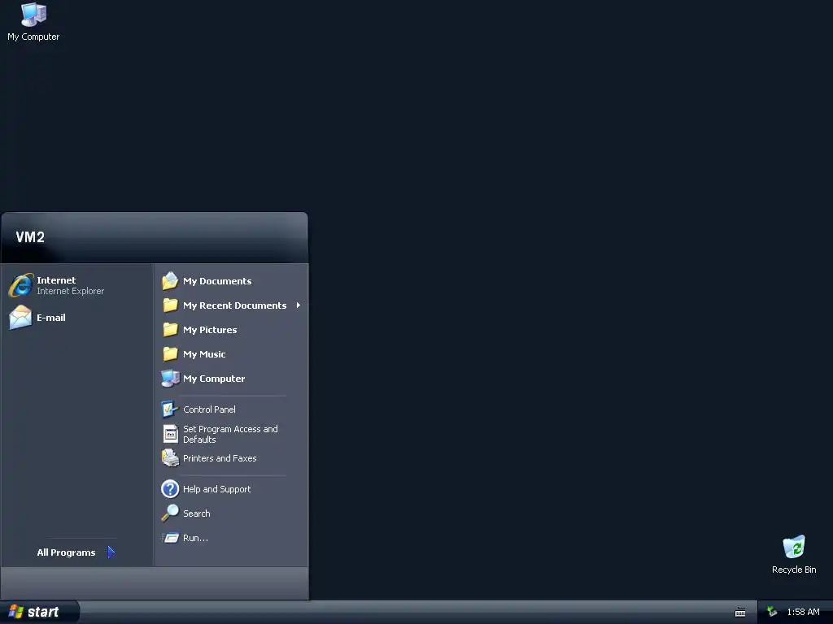Click the My Recent Documents folder icon
The height and width of the screenshot is (624, 833).
(170, 305)
